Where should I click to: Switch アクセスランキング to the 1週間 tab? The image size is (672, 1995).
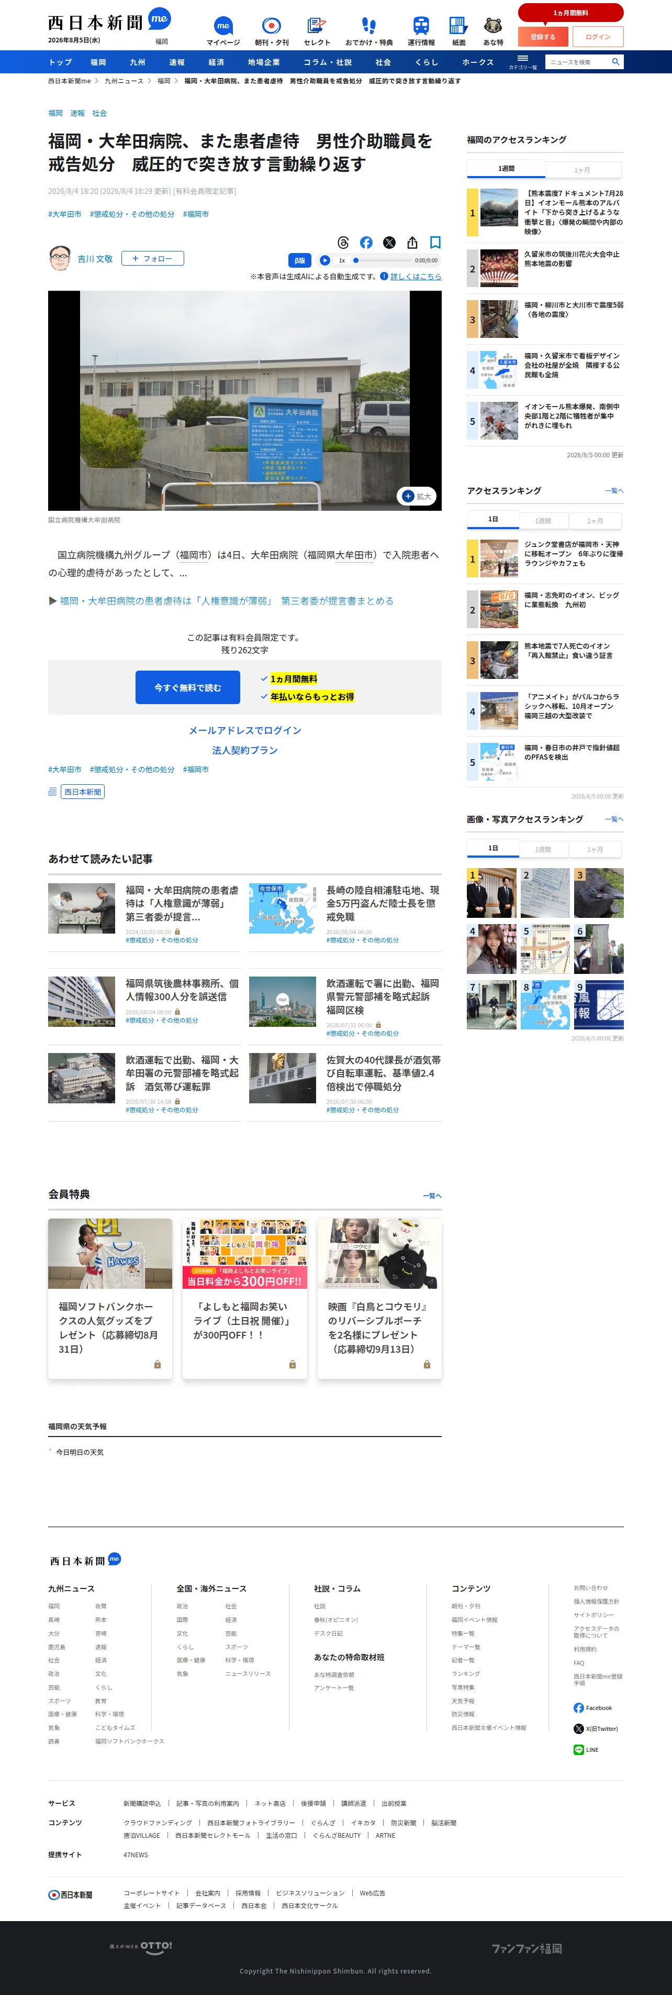[543, 521]
